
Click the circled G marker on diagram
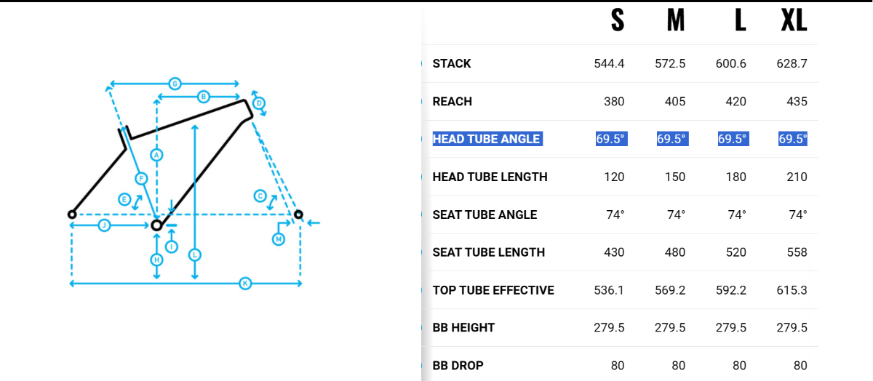coord(175,84)
